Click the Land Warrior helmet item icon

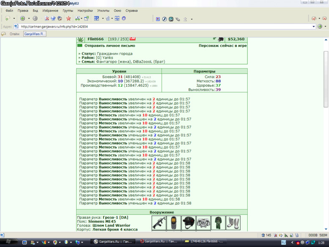tap(189, 222)
